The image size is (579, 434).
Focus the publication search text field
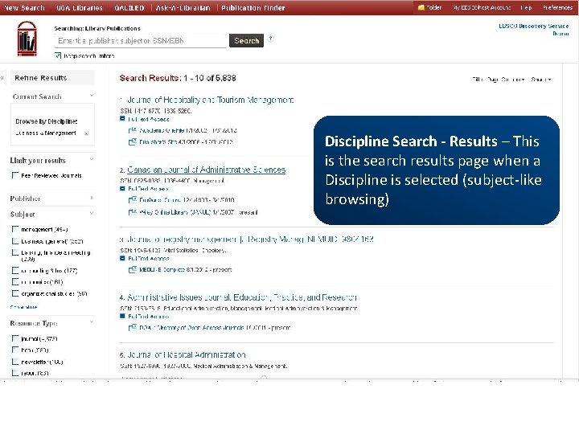[x=140, y=41]
